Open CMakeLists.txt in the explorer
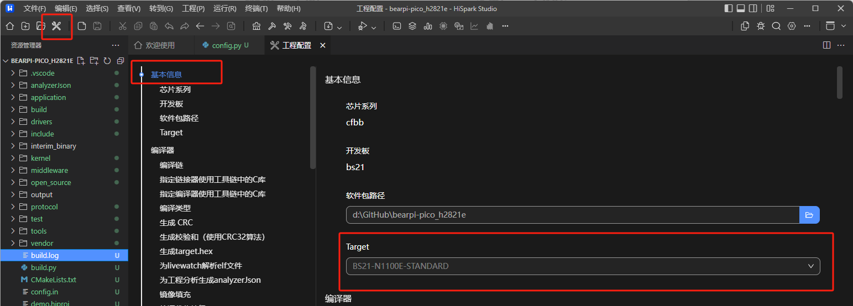853x306 pixels. (64, 279)
